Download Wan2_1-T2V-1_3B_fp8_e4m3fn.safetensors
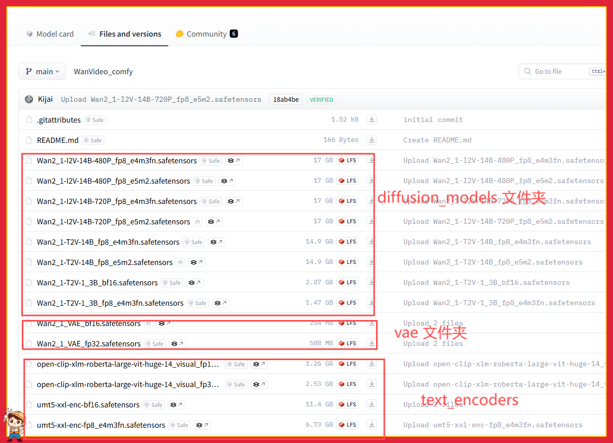 pyautogui.click(x=372, y=303)
